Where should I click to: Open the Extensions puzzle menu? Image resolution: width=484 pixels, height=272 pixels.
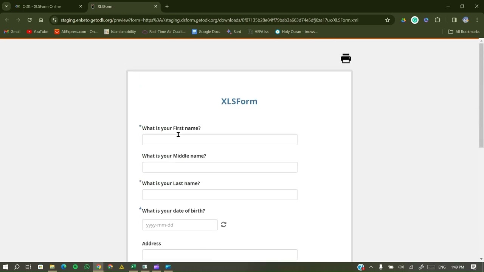point(437,20)
